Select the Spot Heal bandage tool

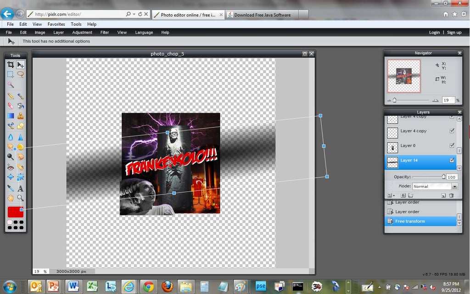tap(20, 167)
